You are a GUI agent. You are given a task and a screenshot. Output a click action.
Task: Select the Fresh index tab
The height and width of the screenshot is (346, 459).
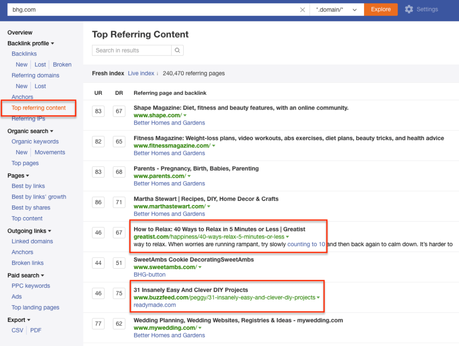point(108,73)
